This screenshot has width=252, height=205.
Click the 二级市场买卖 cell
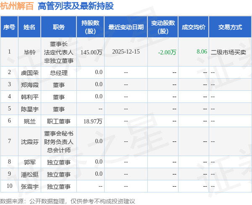coord(228,52)
